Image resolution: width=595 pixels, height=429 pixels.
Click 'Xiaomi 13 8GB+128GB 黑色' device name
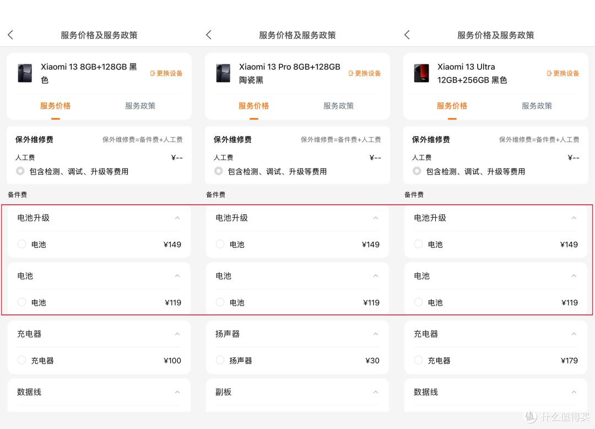point(89,73)
